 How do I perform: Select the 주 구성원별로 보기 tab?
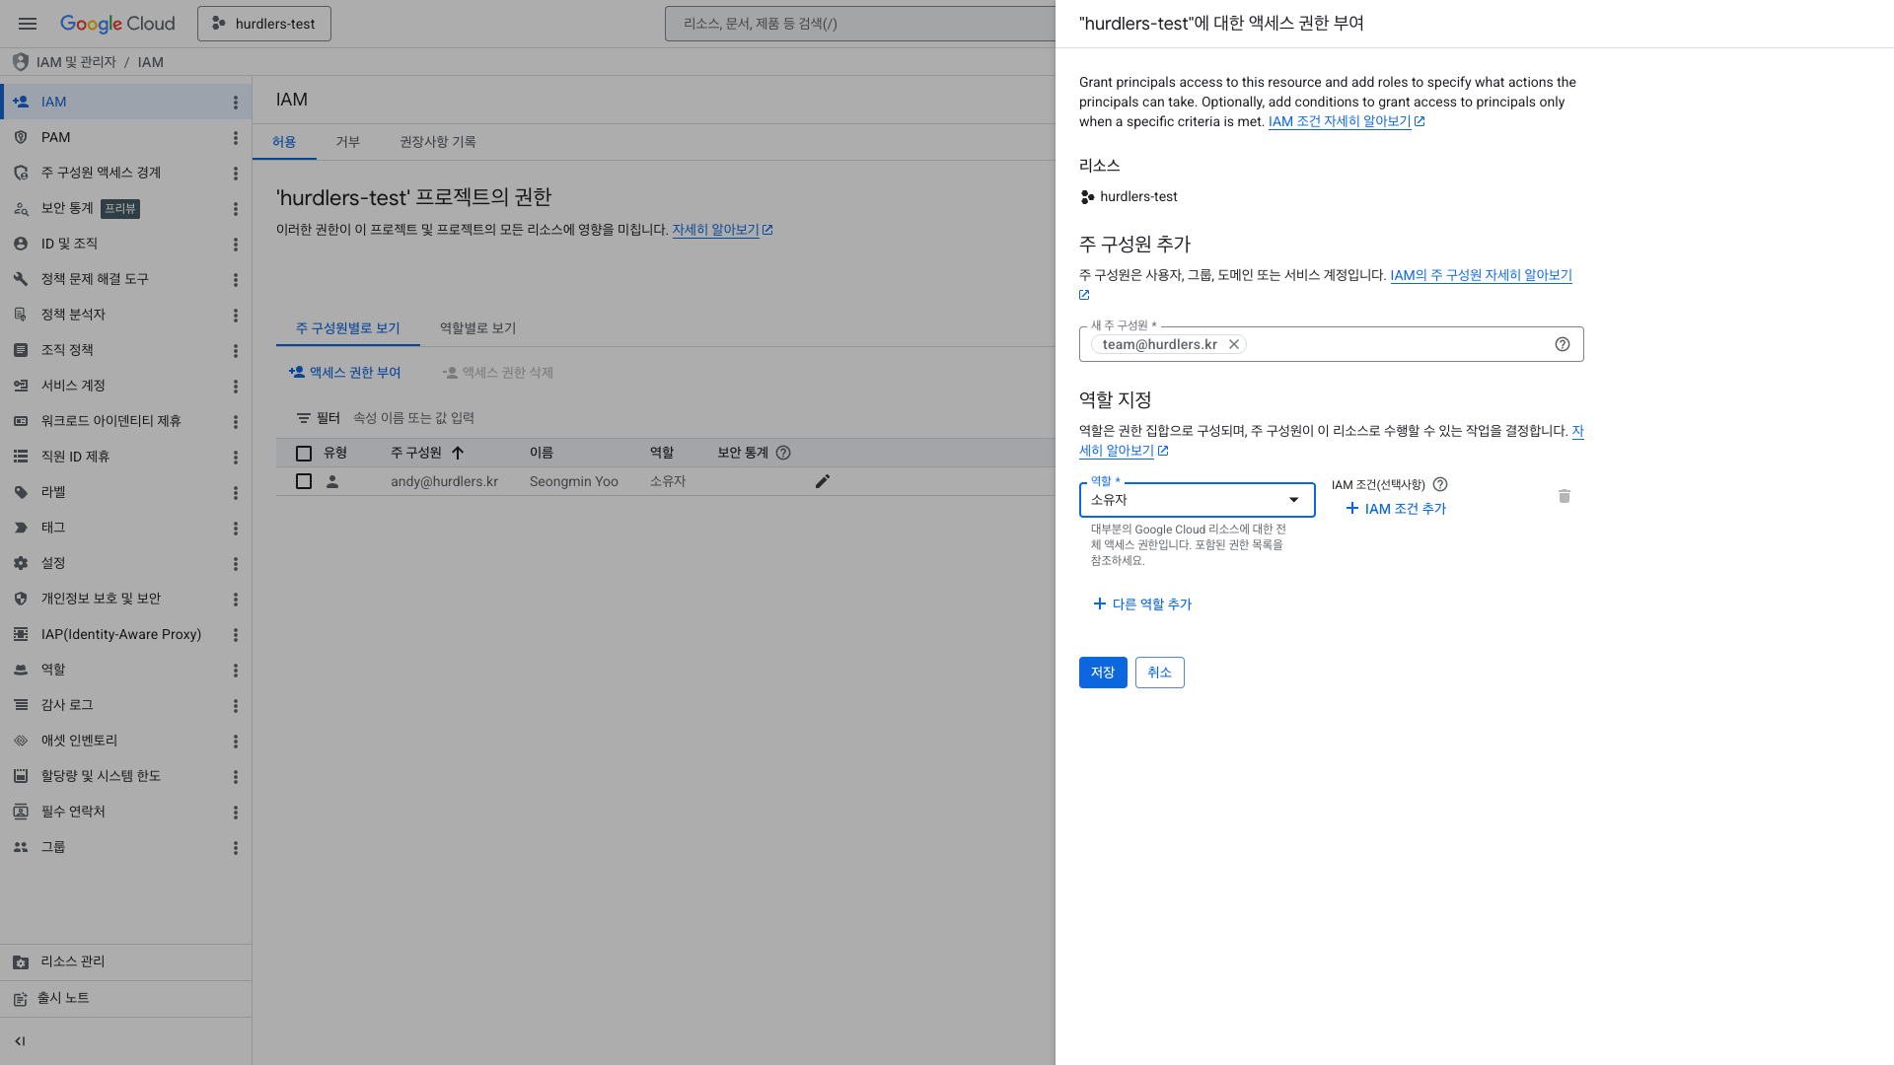click(348, 328)
